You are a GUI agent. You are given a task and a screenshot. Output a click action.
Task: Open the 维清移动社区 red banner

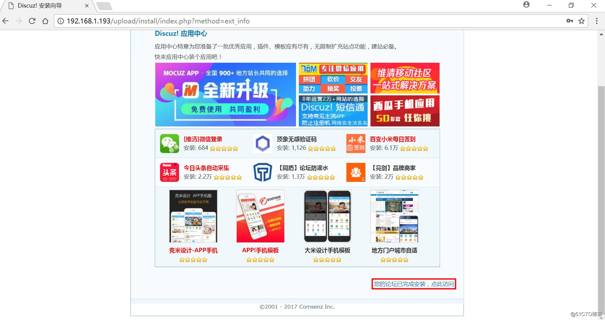(x=405, y=78)
